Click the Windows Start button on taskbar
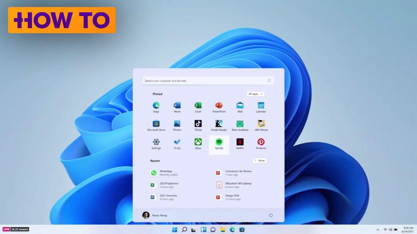Screen dimensions: 417x234 (x=175, y=230)
